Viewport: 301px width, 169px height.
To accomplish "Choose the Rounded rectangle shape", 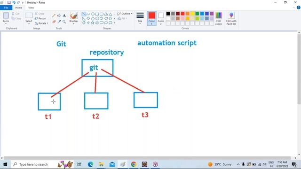I will click(x=102, y=14).
